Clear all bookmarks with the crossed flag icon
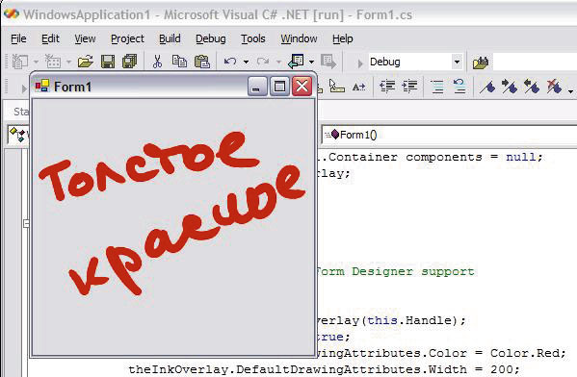This screenshot has width=577, height=377. click(x=554, y=87)
